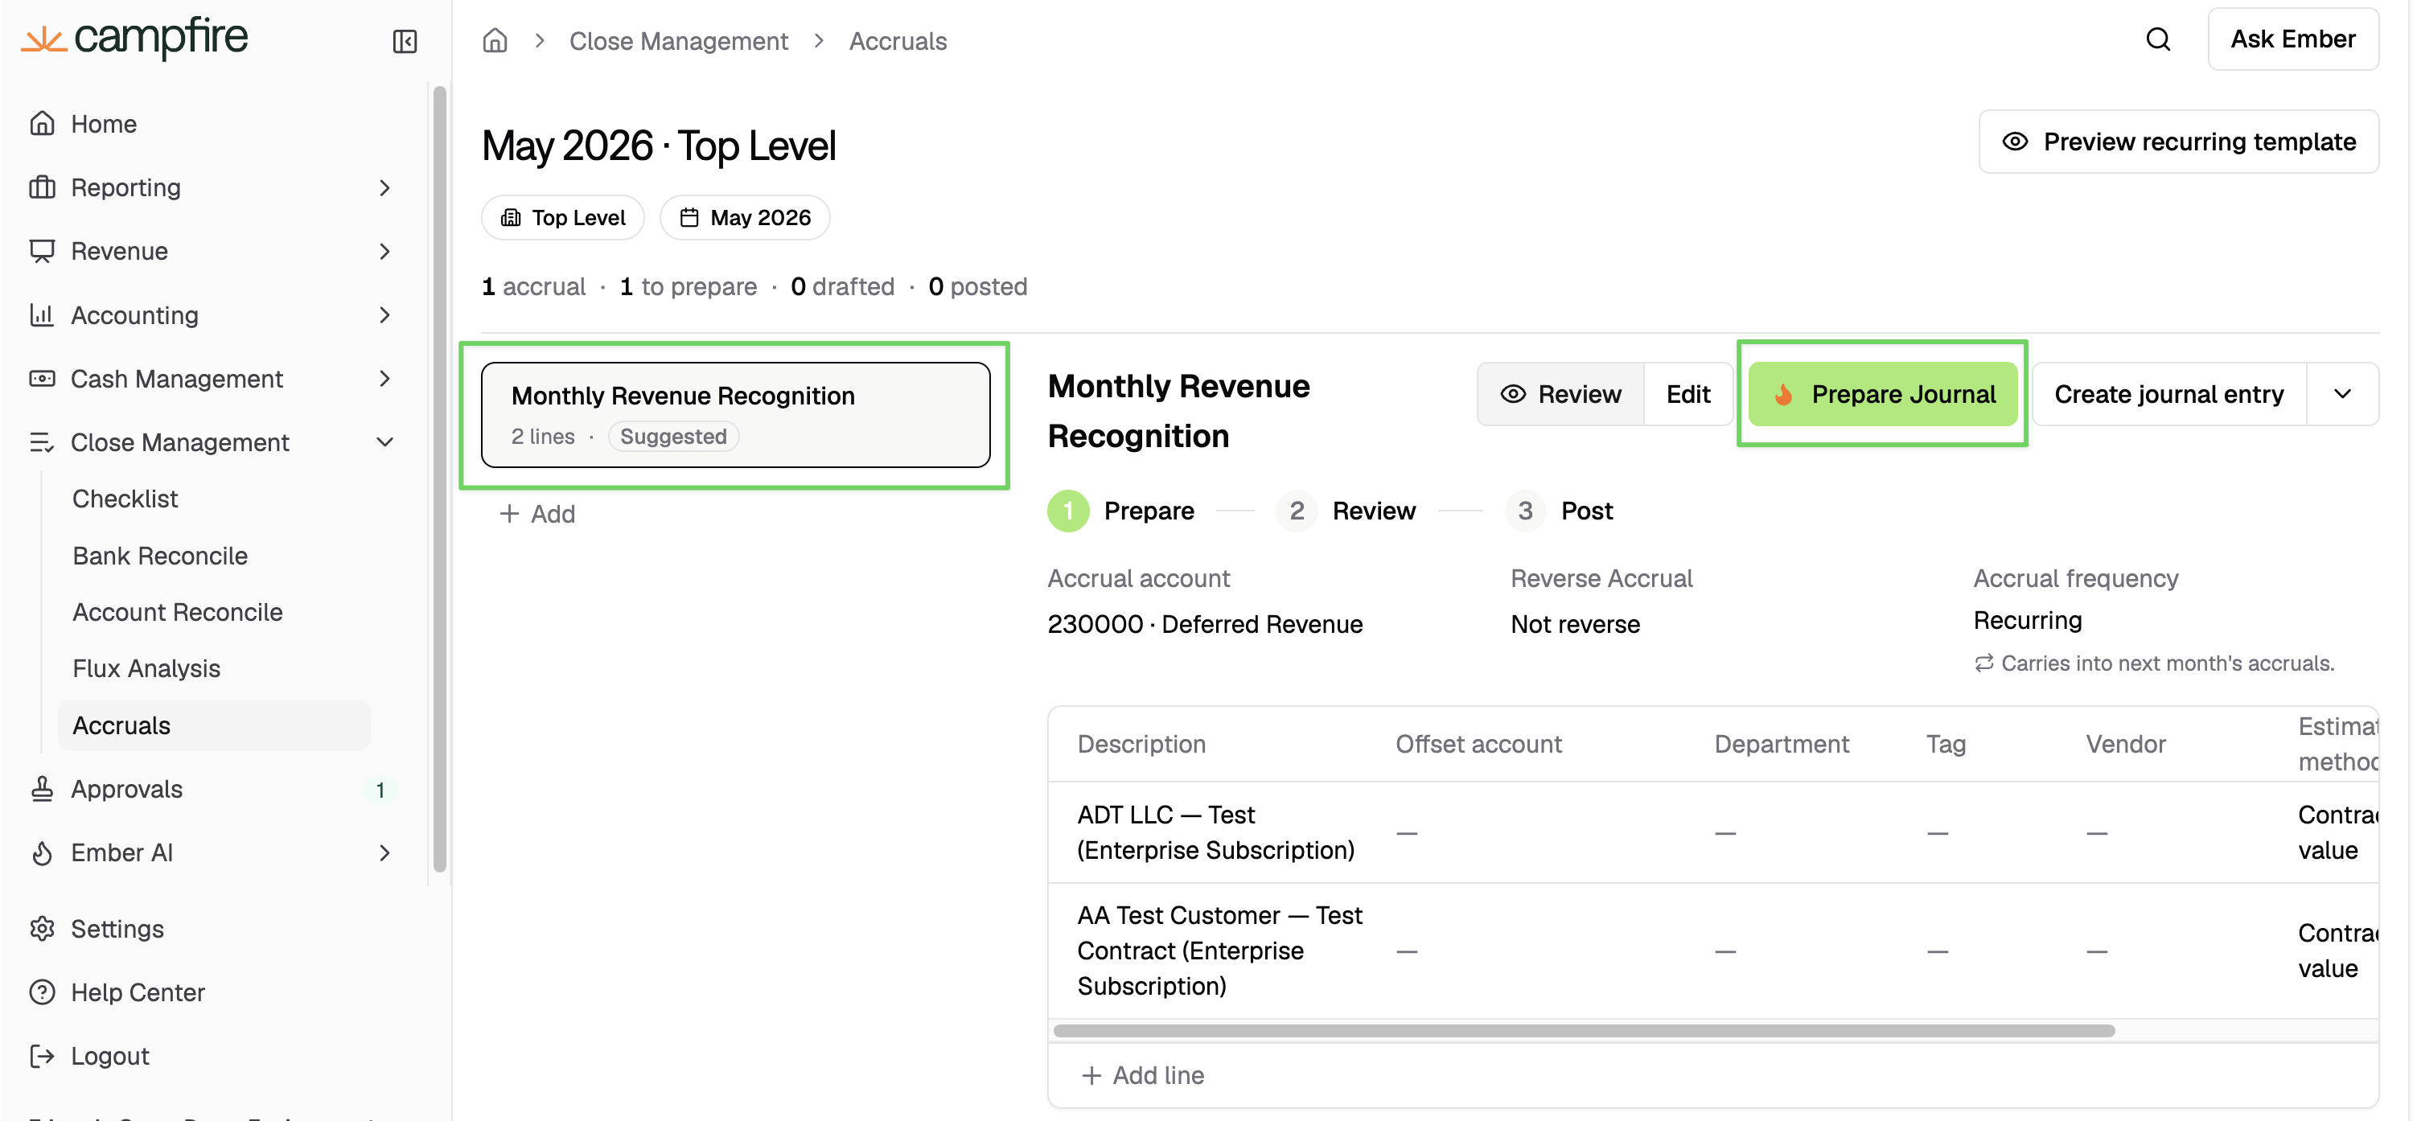Image resolution: width=2413 pixels, height=1121 pixels.
Task: Toggle Review mode with the eye button
Action: 1560,394
